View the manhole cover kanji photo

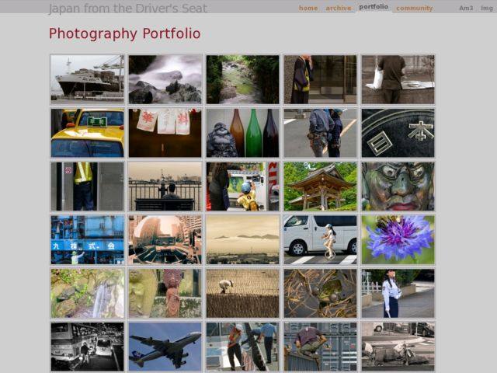398,133
